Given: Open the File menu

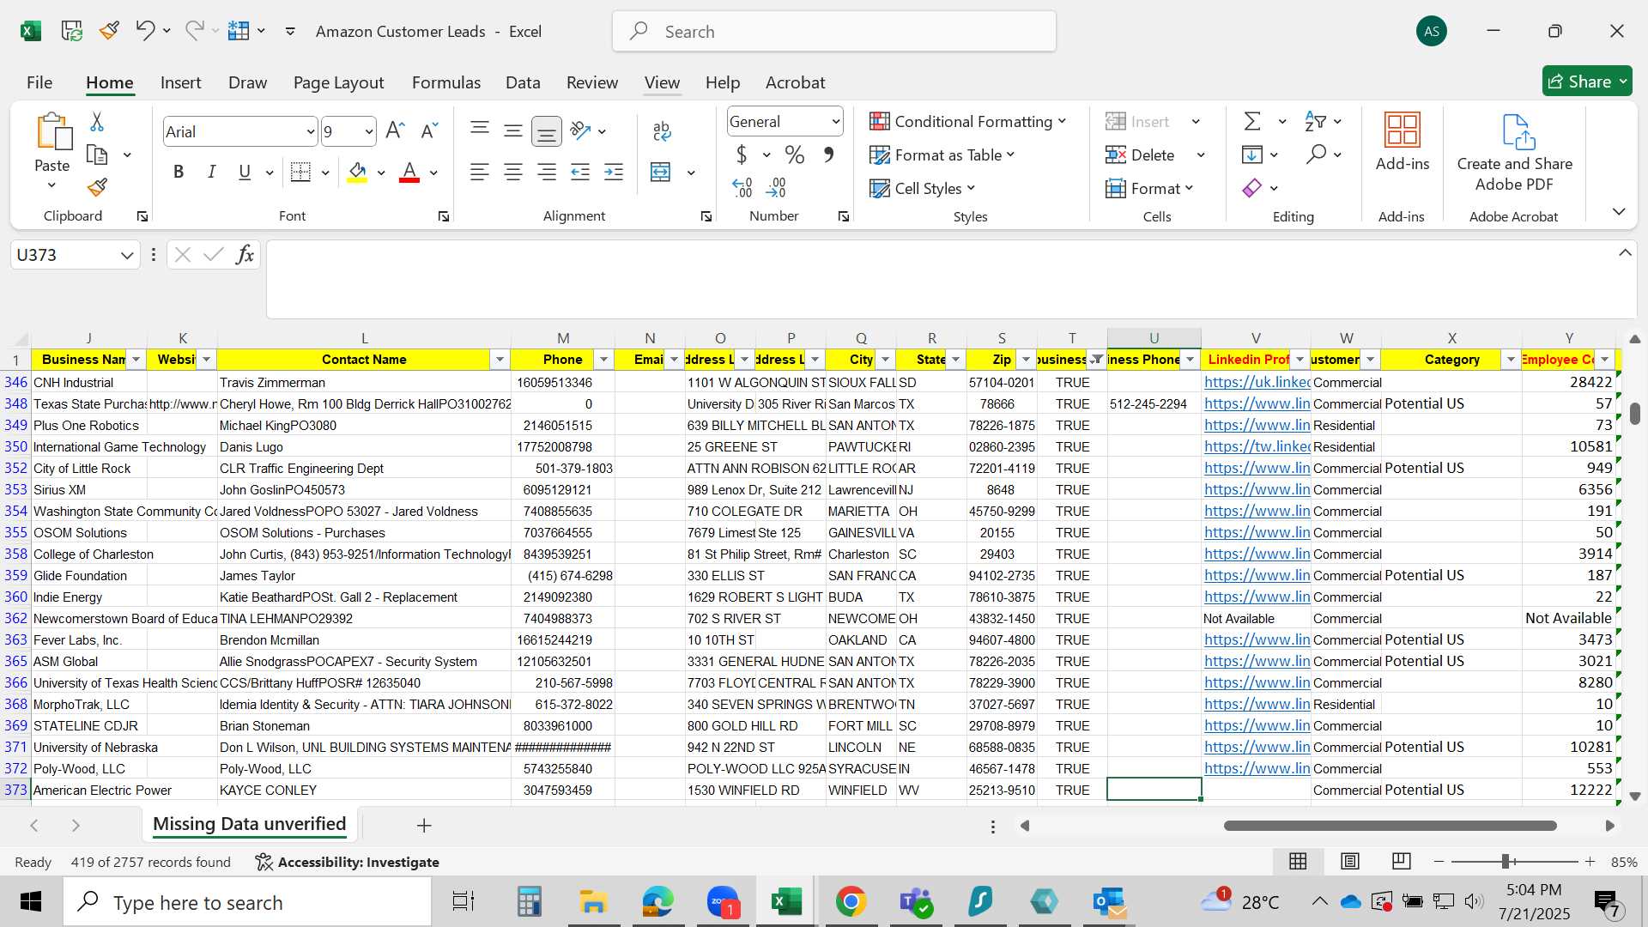Looking at the screenshot, I should (x=39, y=82).
